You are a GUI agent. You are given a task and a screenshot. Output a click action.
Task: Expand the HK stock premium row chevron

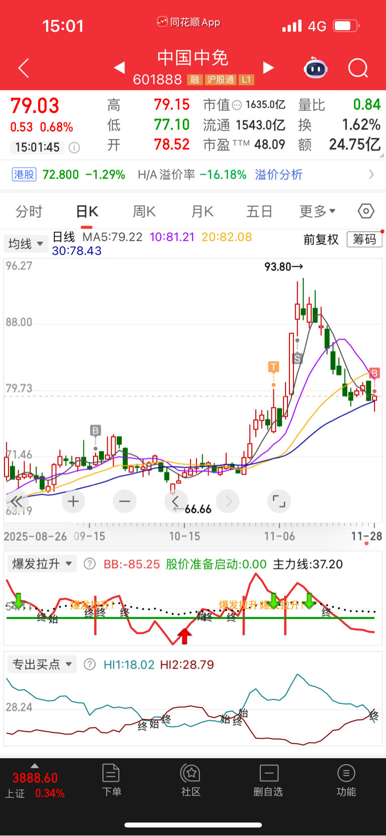pos(371,174)
